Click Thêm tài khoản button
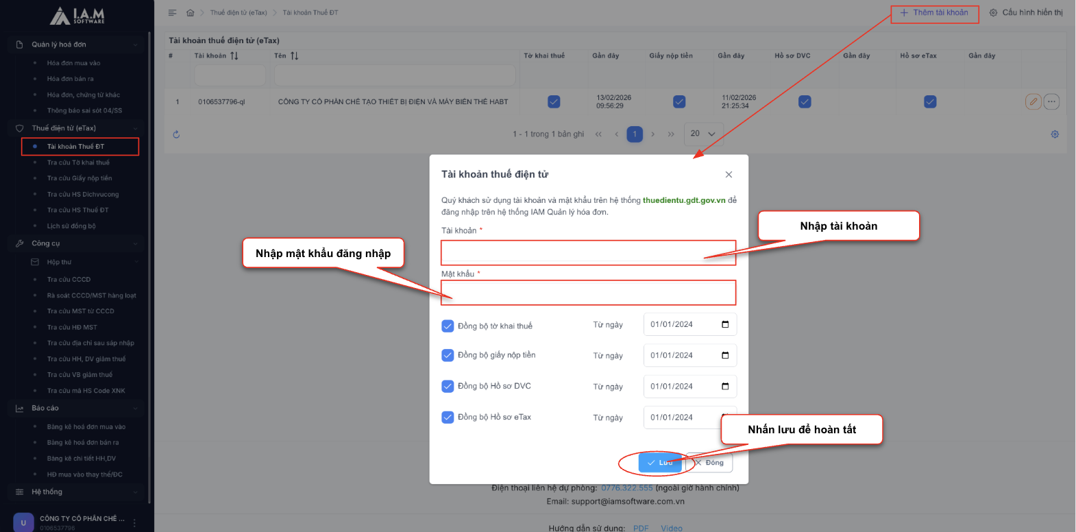 click(934, 13)
